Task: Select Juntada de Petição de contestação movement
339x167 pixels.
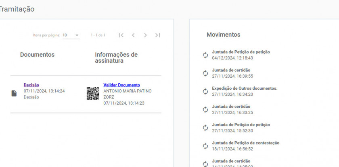Action: (245, 143)
